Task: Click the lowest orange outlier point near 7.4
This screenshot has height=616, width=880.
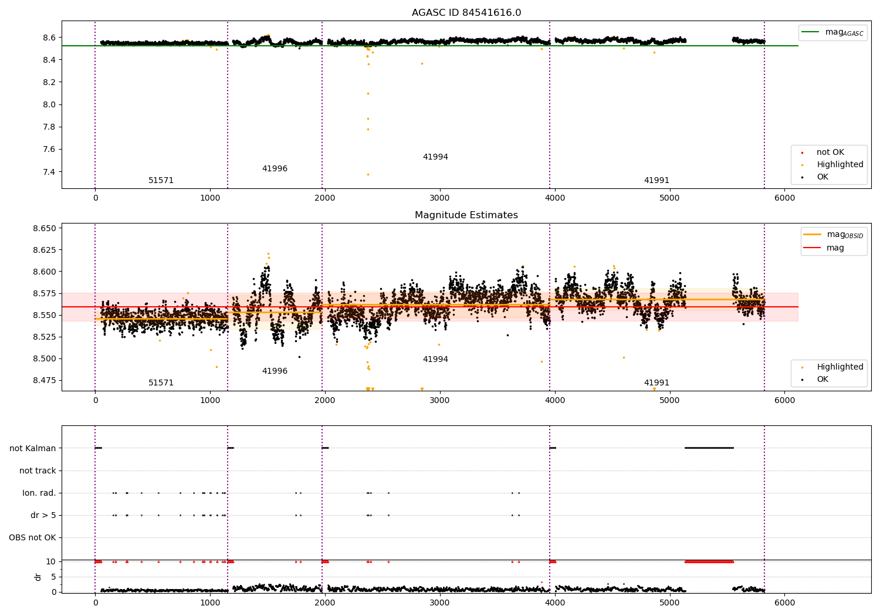Action: (368, 174)
